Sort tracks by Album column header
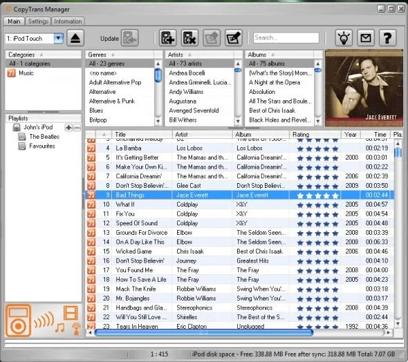Image resolution: width=408 pixels, height=362 pixels. coord(261,135)
